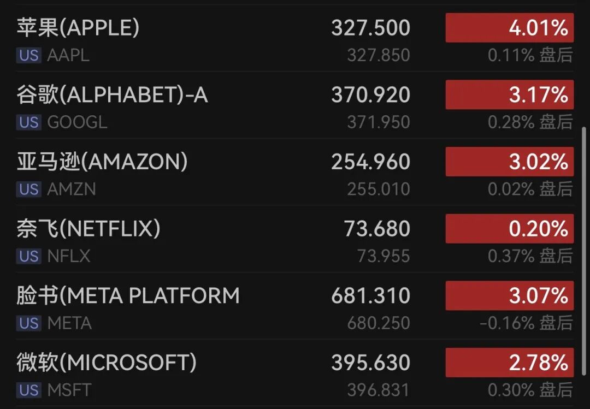This screenshot has height=409, width=590.
Task: Open the 亚马逊(AMAZON) stock row
Action: coord(295,172)
